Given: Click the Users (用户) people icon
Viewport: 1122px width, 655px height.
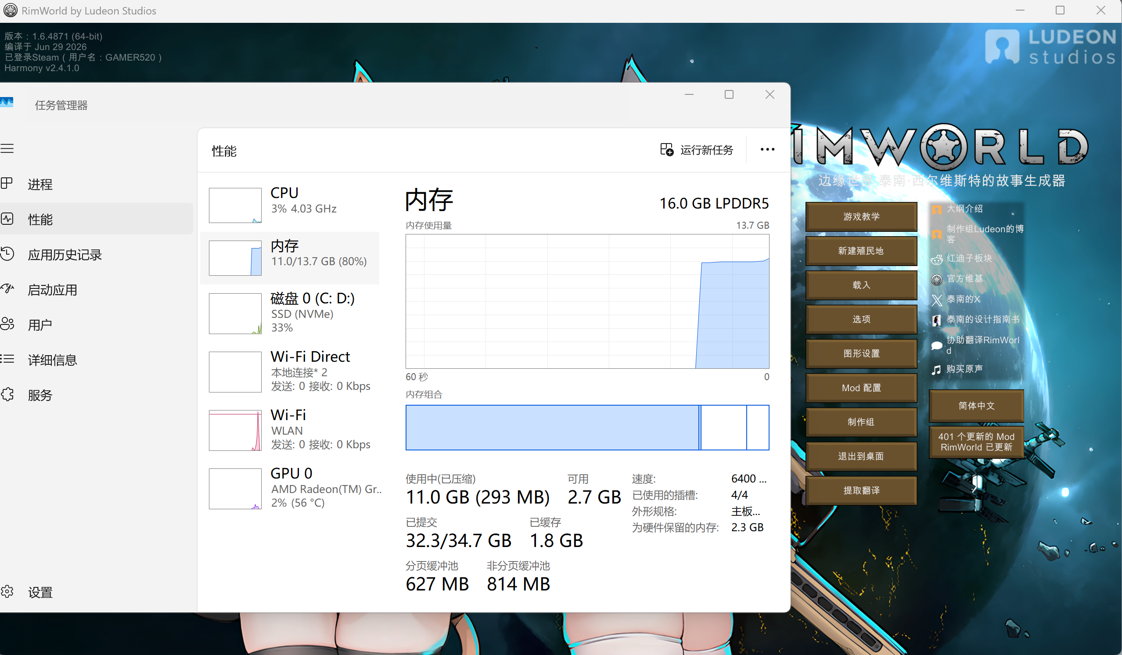Looking at the screenshot, I should [7, 324].
